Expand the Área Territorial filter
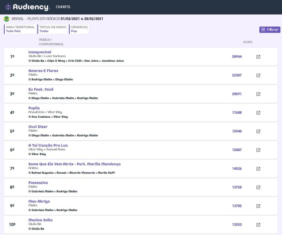Viewport: 282px width, 235px height. (x=20, y=29)
